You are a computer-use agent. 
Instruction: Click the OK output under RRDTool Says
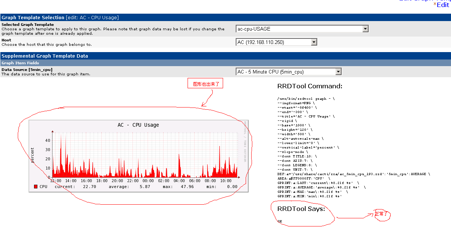click(280, 221)
